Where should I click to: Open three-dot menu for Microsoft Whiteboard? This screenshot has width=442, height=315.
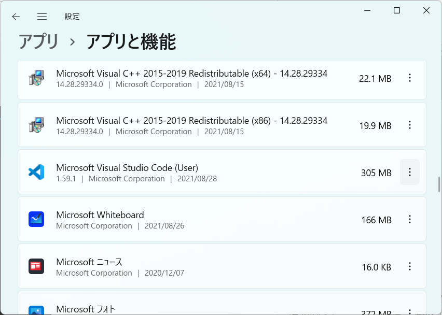point(410,219)
